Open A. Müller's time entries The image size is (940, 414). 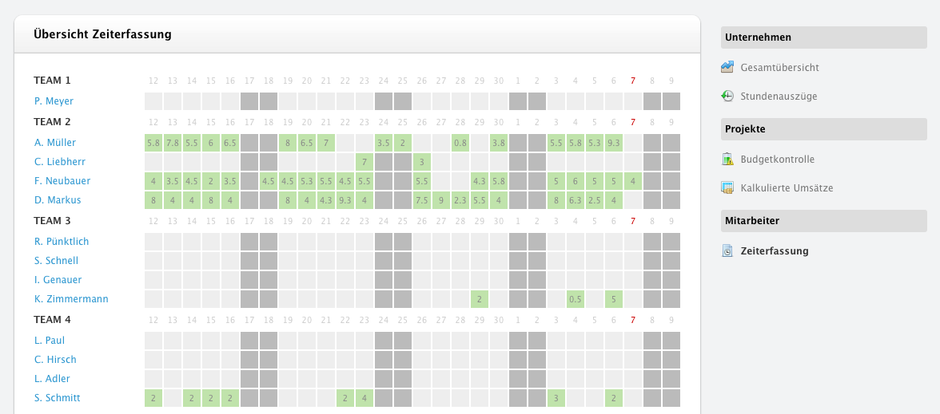click(x=55, y=142)
